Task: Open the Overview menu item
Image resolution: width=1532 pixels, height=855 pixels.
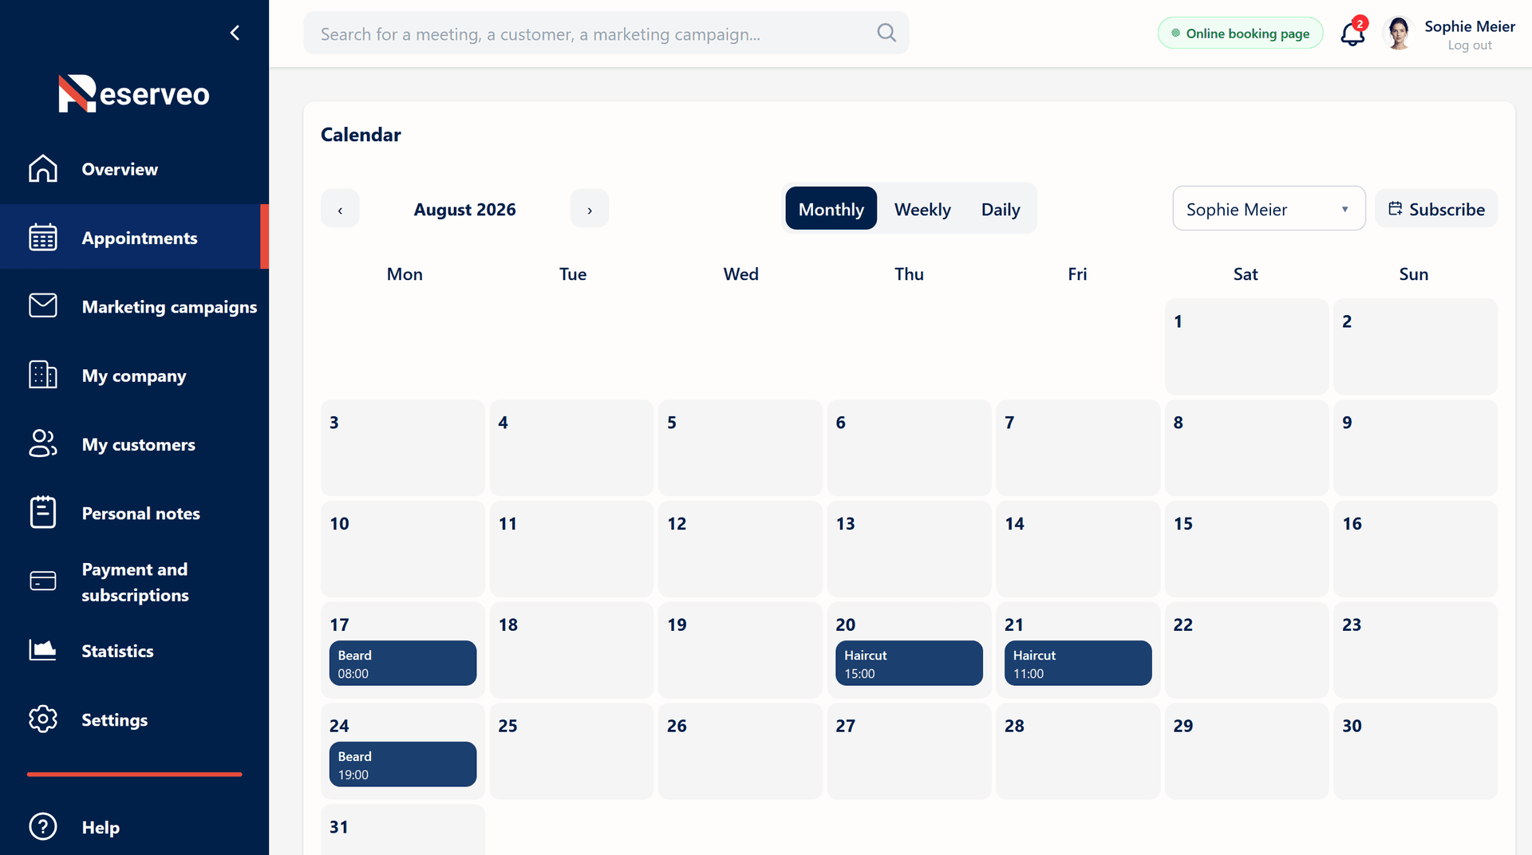Action: pos(134,169)
